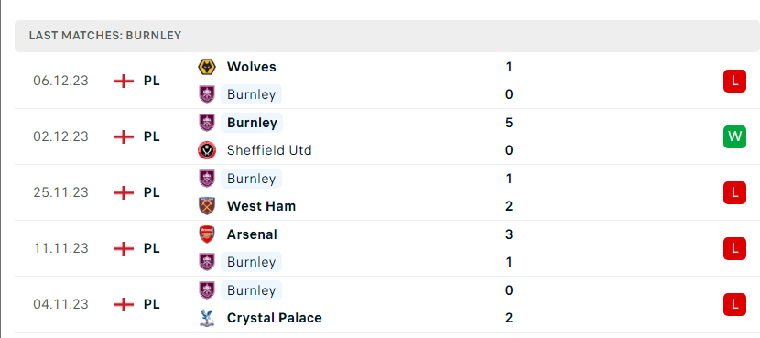Click the West Ham club crest
The width and height of the screenshot is (760, 338).
[x=207, y=206]
